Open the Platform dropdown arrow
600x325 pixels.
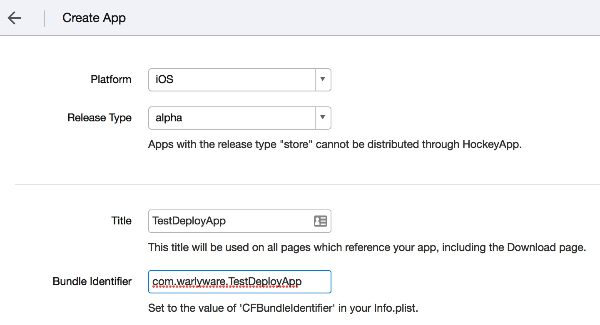[323, 80]
